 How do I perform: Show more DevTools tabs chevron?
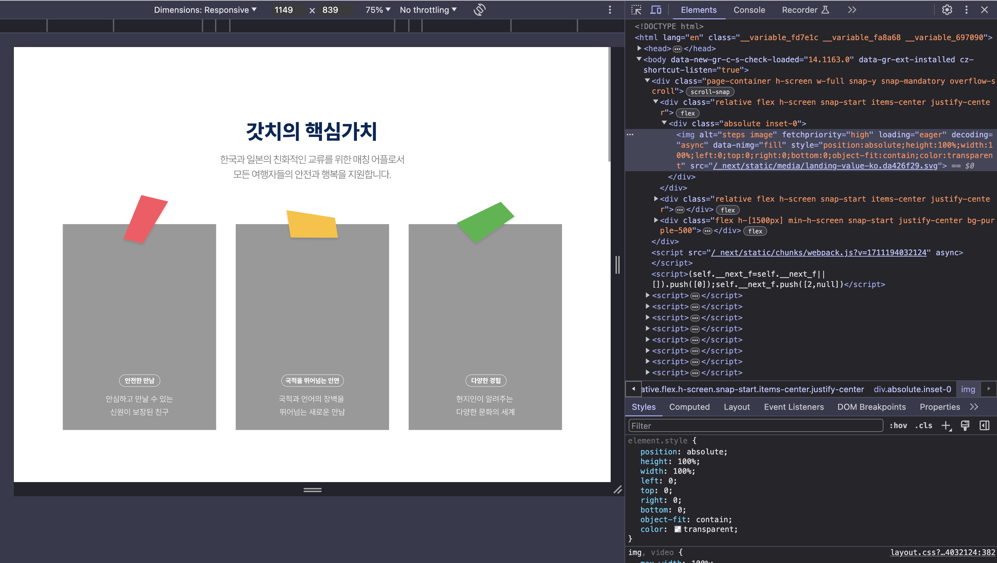tap(852, 10)
